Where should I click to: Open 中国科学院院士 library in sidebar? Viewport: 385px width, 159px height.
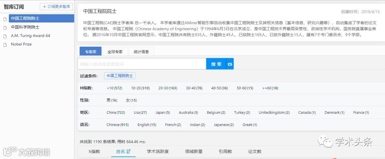point(25,27)
